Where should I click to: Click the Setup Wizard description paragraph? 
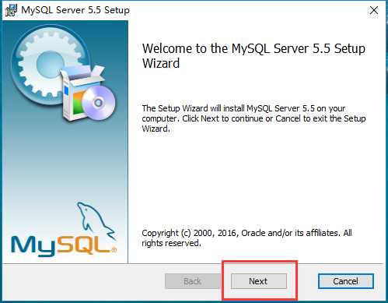[x=253, y=118]
